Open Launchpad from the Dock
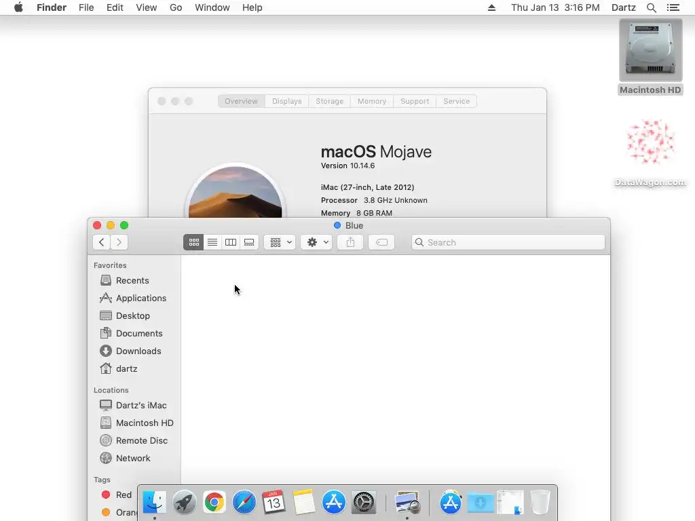The image size is (695, 521). click(185, 503)
